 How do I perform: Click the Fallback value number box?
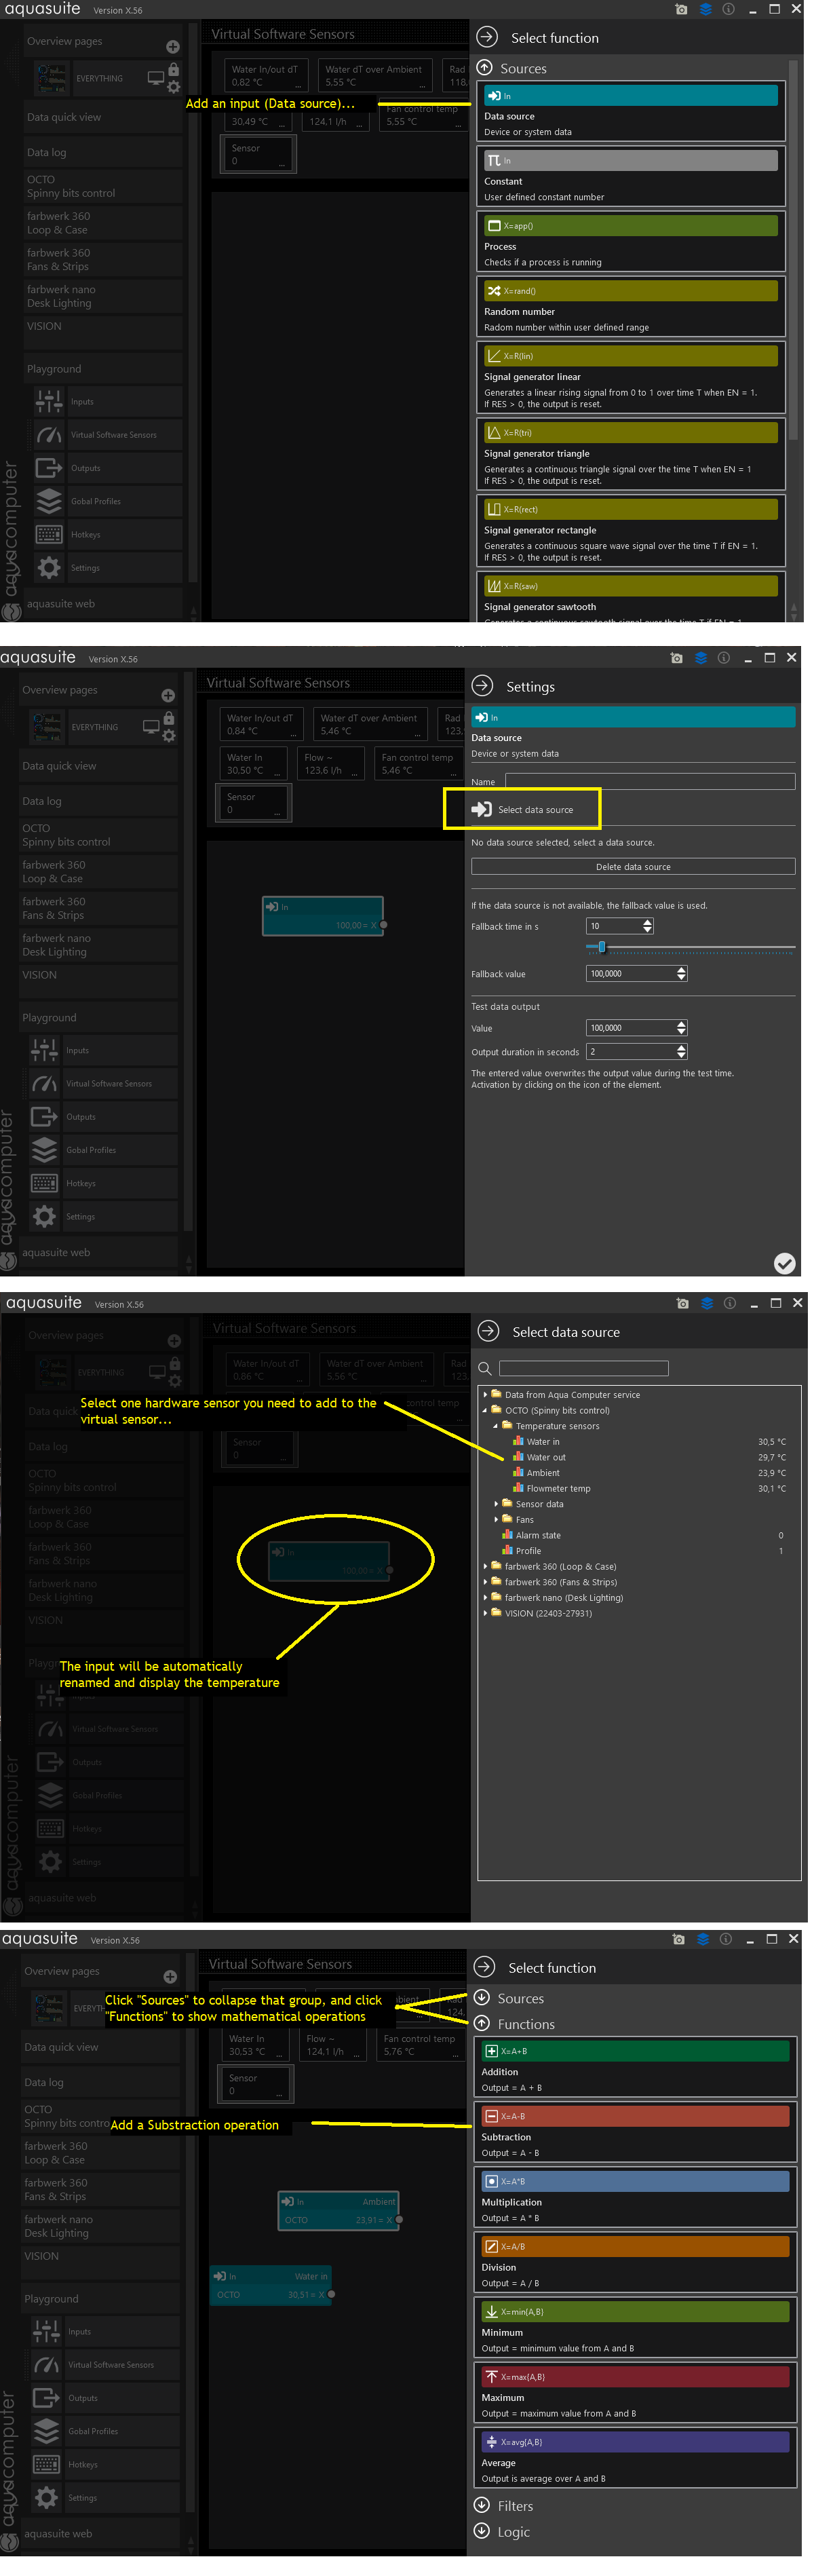(636, 973)
